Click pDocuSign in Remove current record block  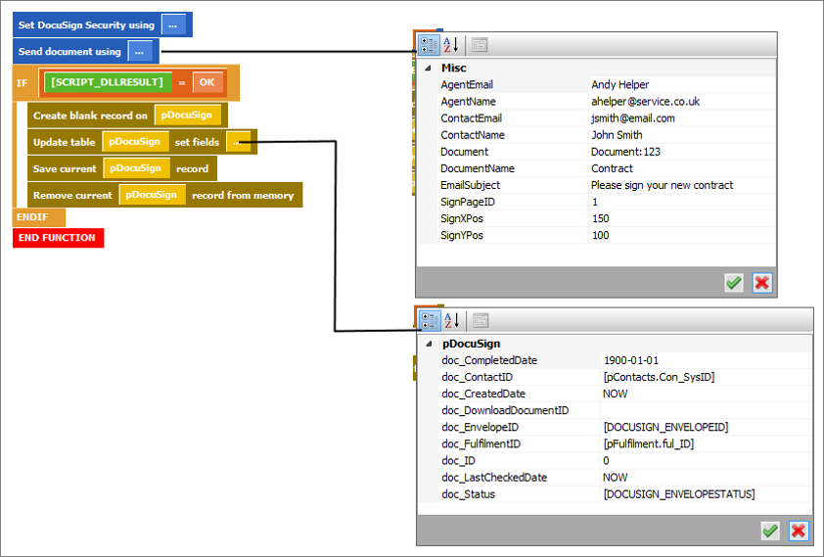pyautogui.click(x=152, y=195)
